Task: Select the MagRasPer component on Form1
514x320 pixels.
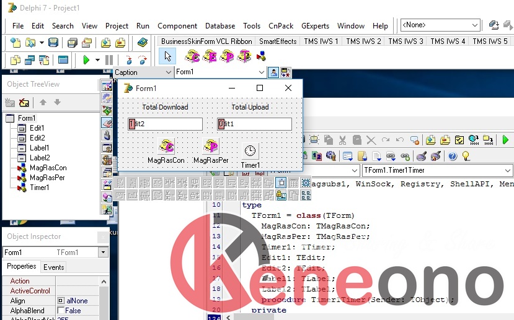Action: coord(211,146)
